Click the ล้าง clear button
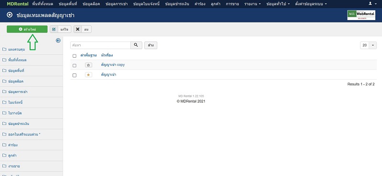Image resolution: width=382 pixels, height=176 pixels. (x=150, y=45)
